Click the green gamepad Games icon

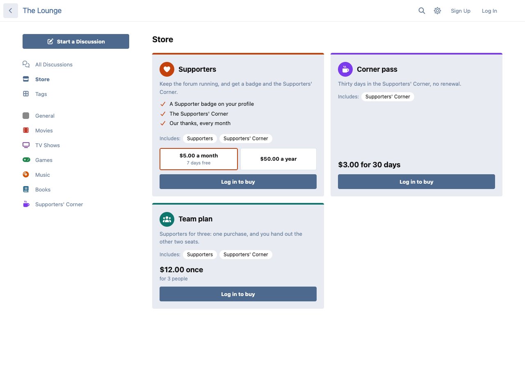26,160
